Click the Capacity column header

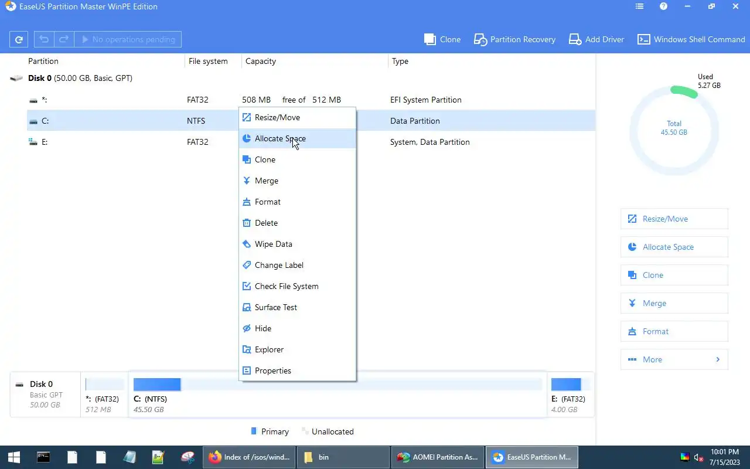261,61
